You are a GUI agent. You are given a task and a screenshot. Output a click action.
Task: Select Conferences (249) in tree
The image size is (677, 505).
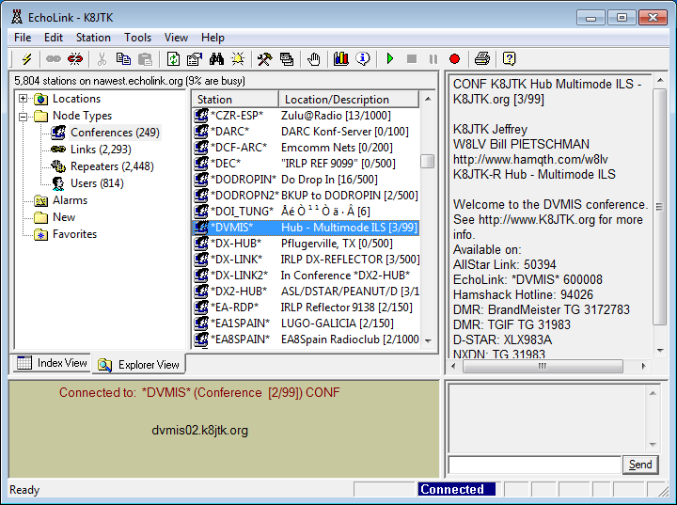(115, 133)
